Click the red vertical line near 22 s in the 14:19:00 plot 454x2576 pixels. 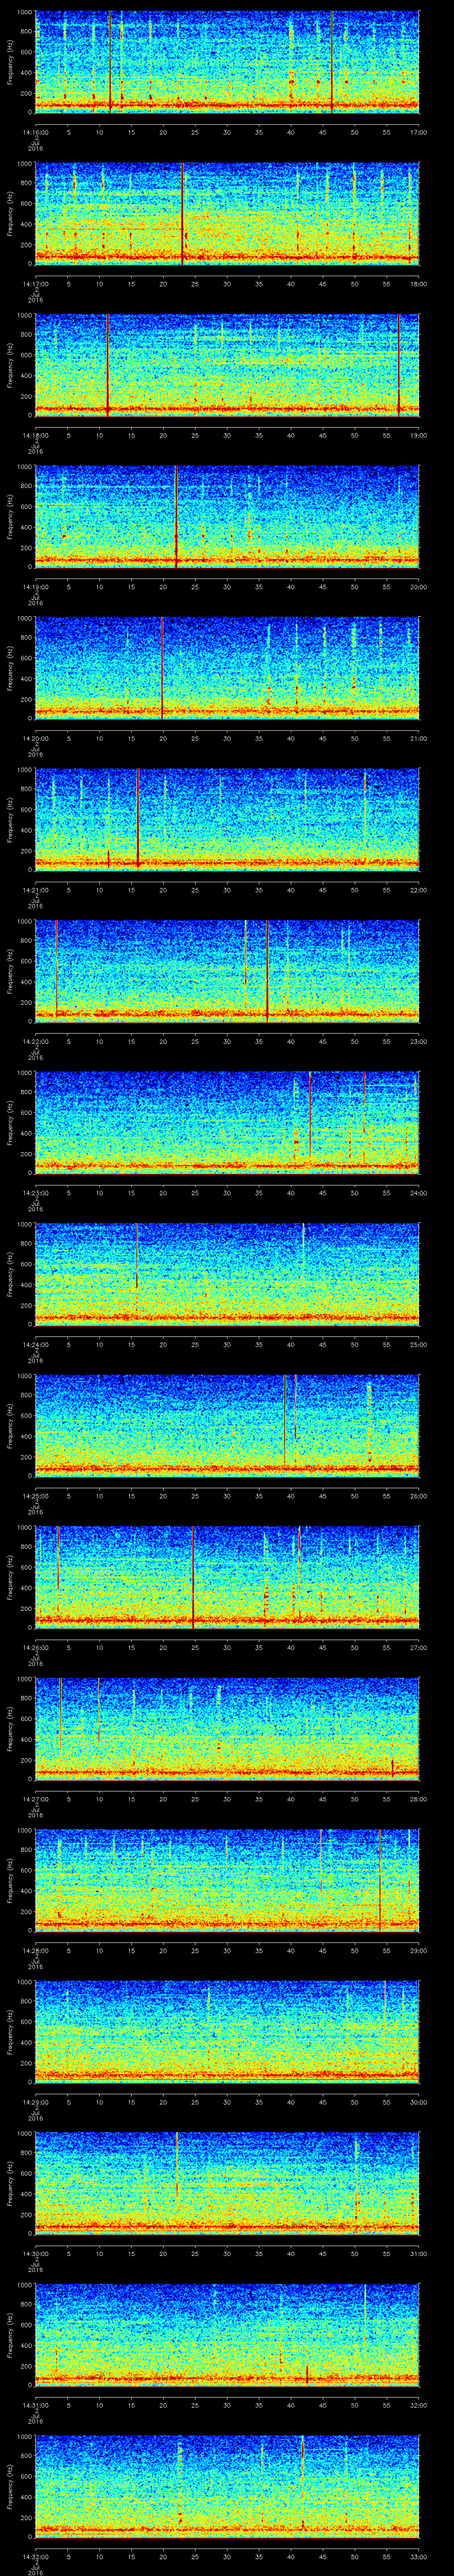(176, 516)
